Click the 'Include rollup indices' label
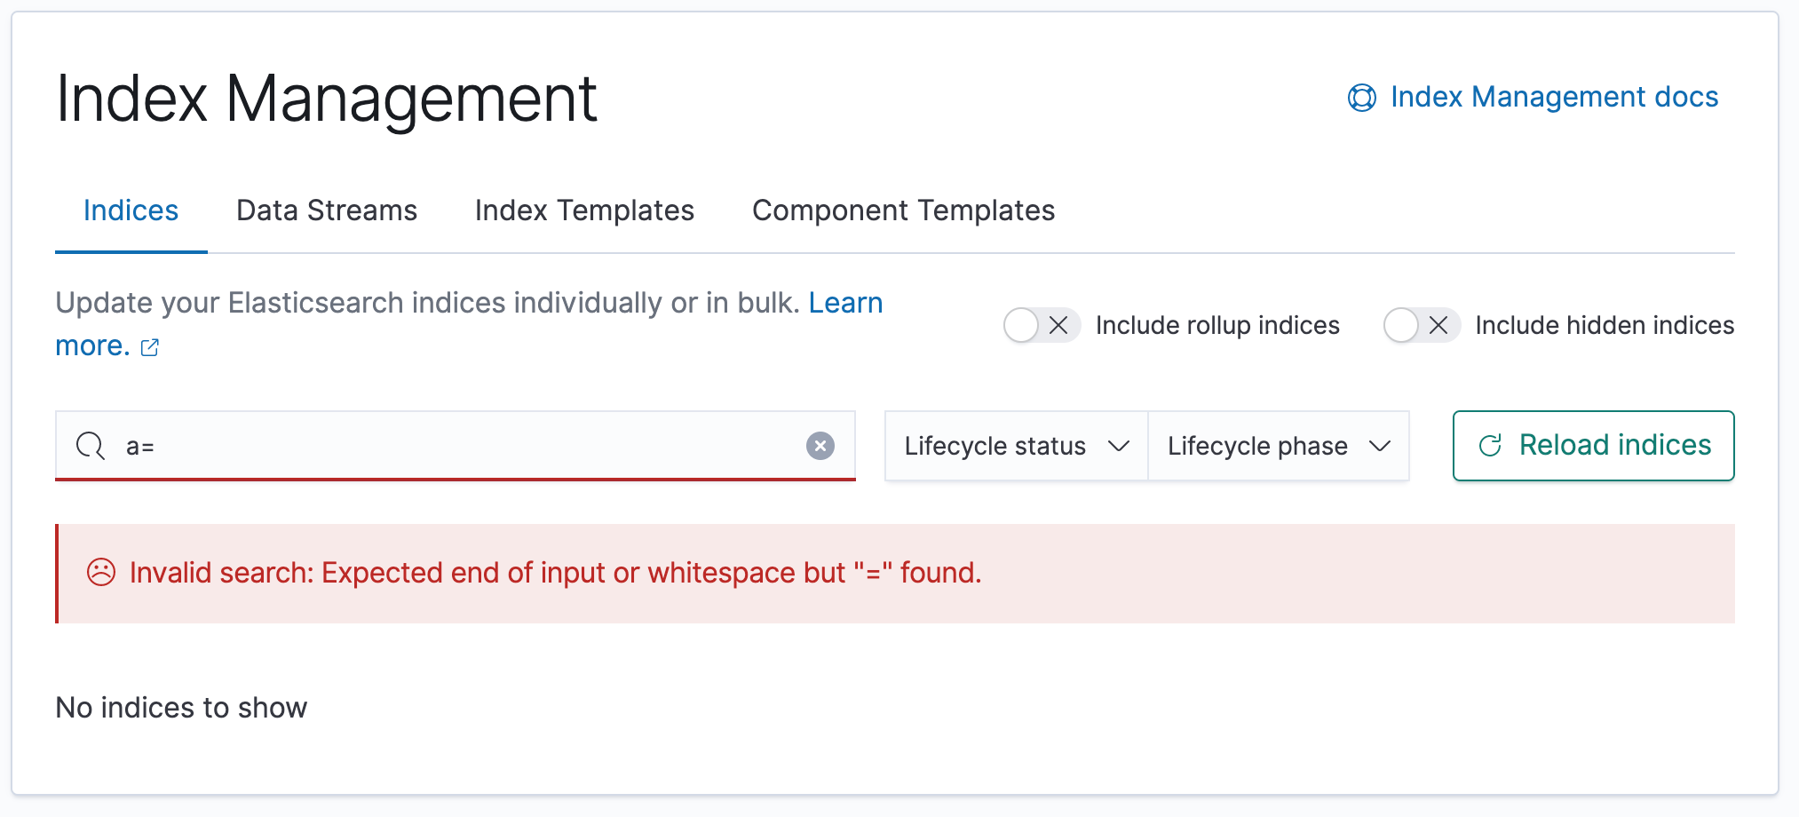 point(1217,325)
